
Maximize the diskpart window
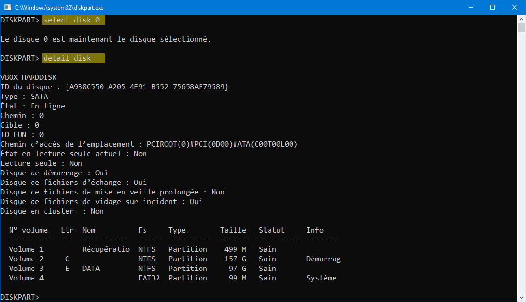492,7
